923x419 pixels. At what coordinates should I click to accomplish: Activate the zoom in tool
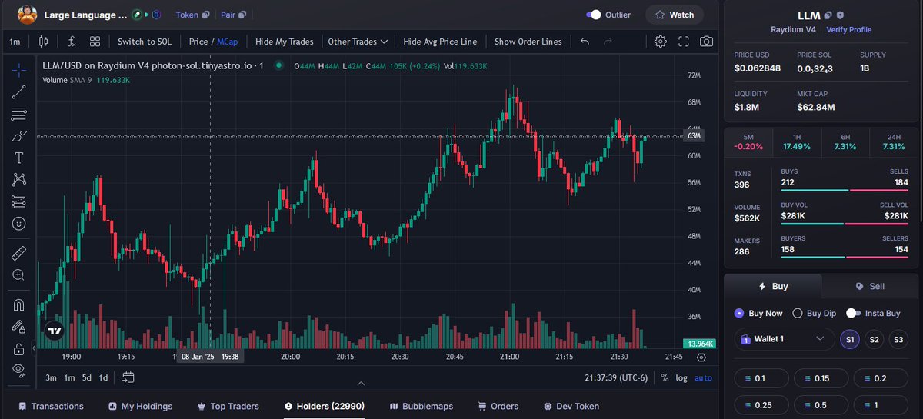click(19, 274)
